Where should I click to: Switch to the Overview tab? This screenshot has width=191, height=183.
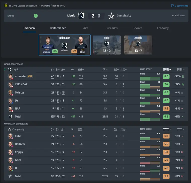tap(29, 28)
